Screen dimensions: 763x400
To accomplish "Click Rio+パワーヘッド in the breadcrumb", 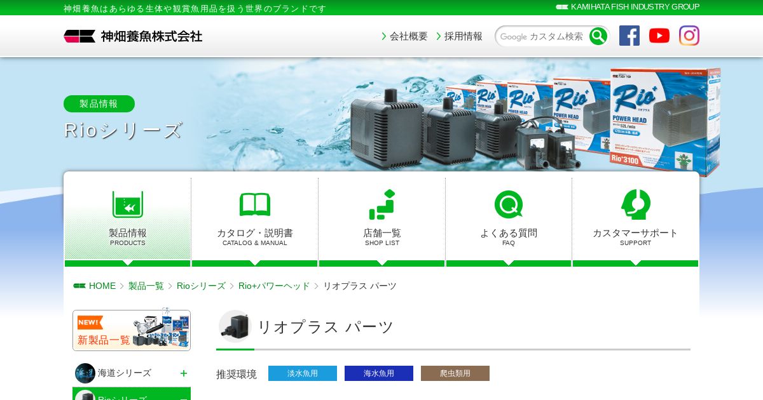I will 274,286.
